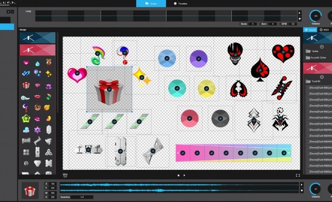The image size is (332, 202).
Task: Switch to the Timeline tab
Action: click(x=180, y=4)
